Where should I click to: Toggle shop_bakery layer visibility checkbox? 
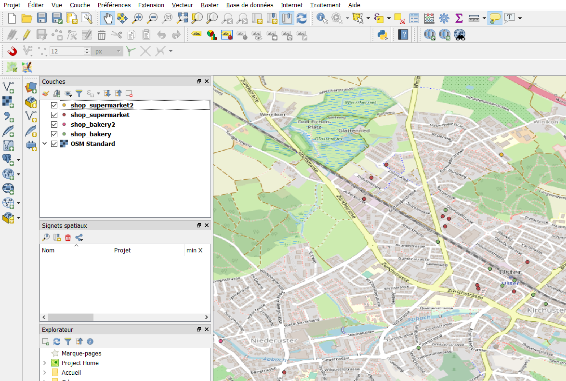click(54, 134)
